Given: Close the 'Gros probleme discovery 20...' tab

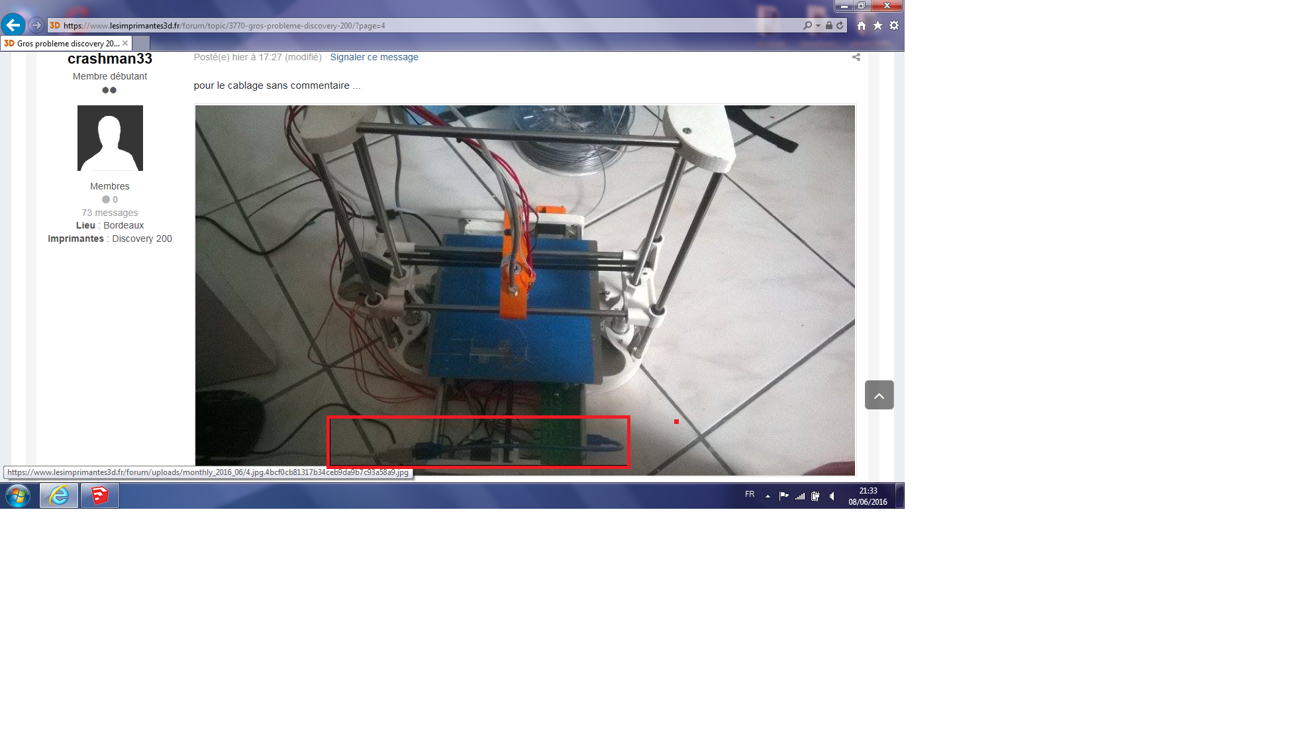Looking at the screenshot, I should click(x=125, y=43).
